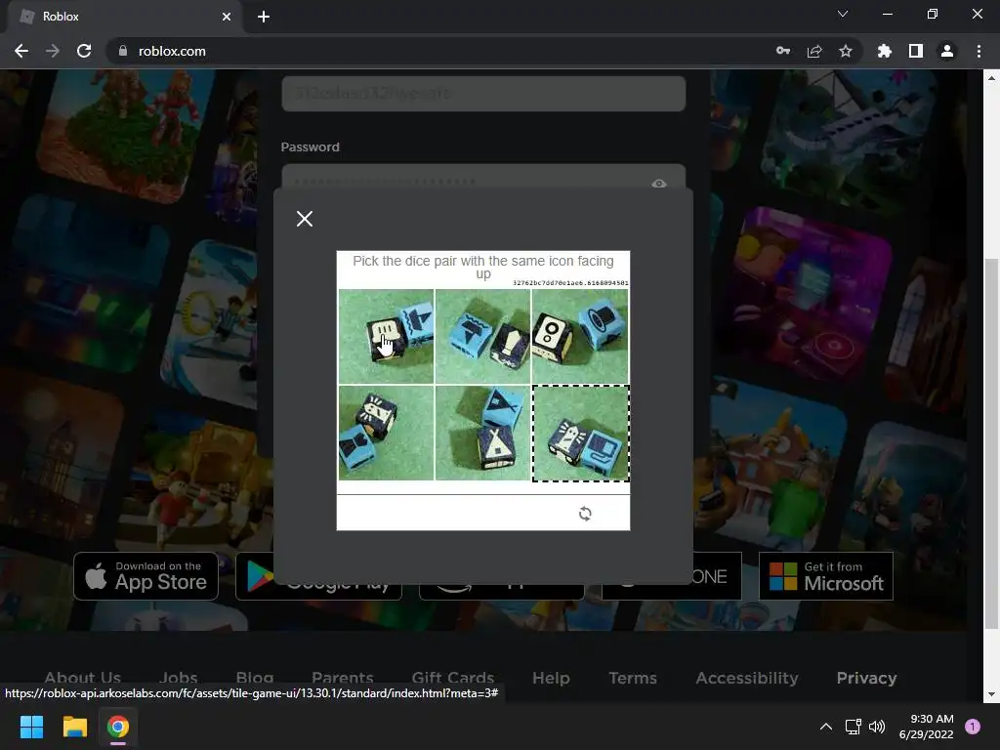Open Privacy footer link

(x=867, y=678)
